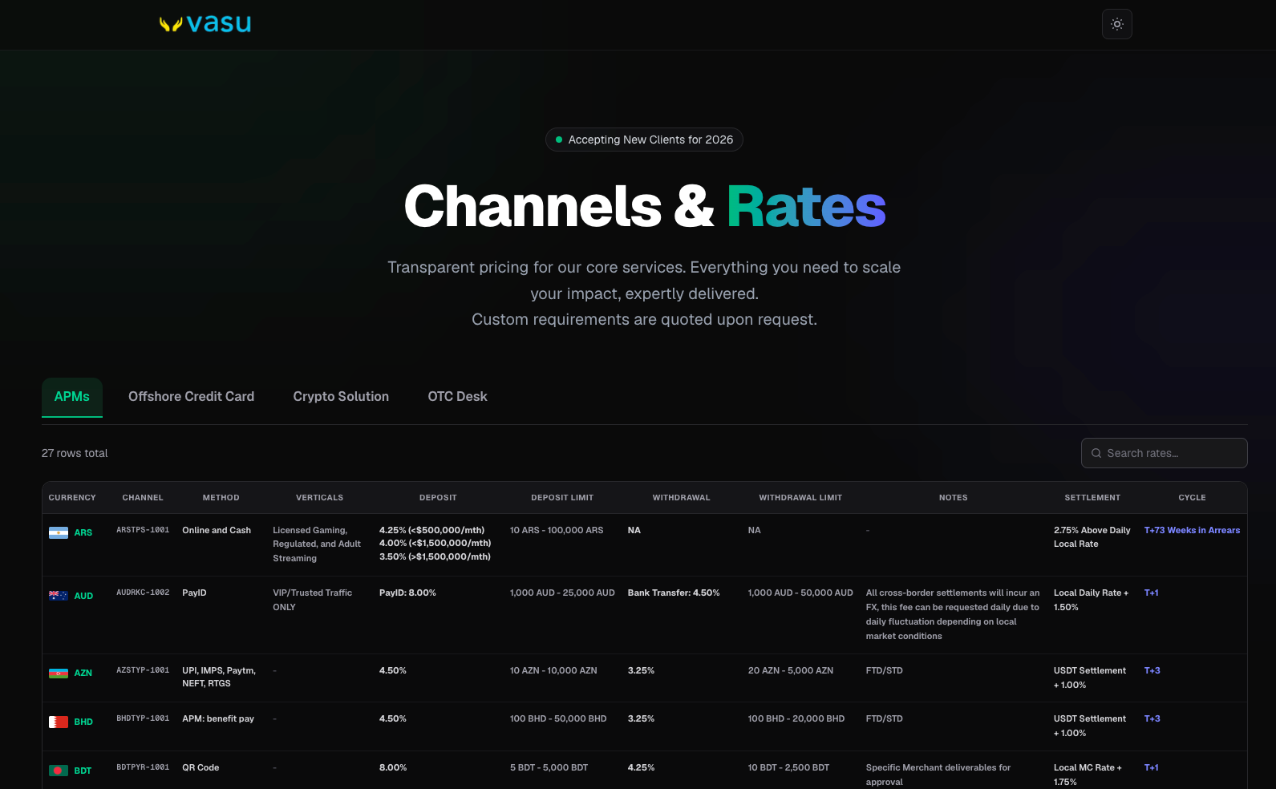The image size is (1276, 789).
Task: Switch to Offshore Credit Card tab
Action: click(191, 397)
